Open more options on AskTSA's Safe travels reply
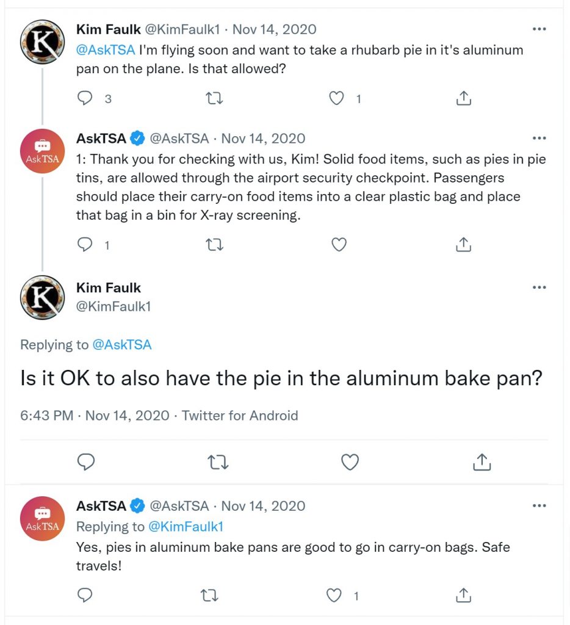 click(x=539, y=506)
